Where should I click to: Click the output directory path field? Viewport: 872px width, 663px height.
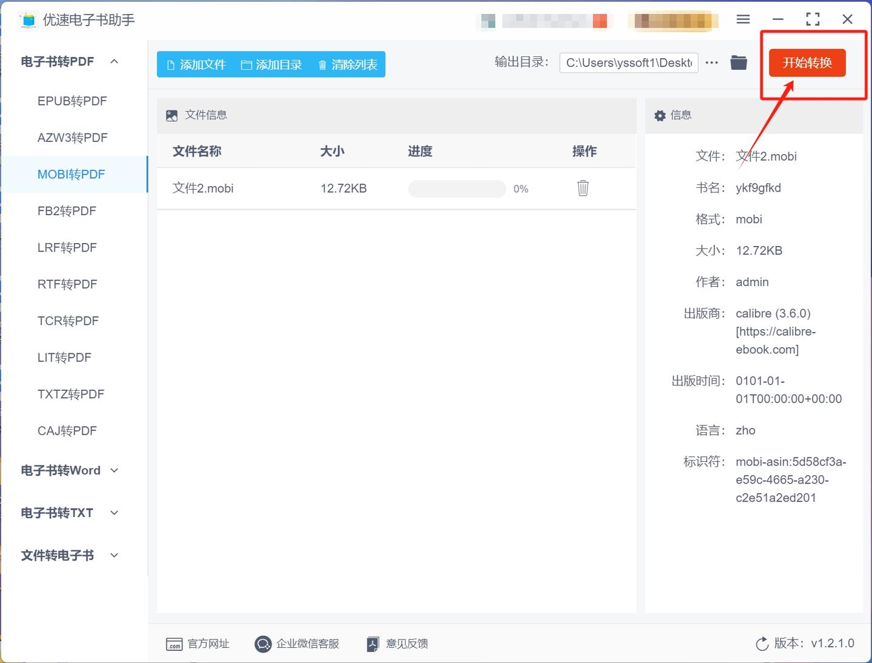[629, 62]
